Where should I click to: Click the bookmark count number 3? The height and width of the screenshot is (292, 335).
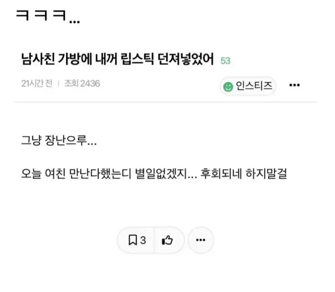point(143,240)
